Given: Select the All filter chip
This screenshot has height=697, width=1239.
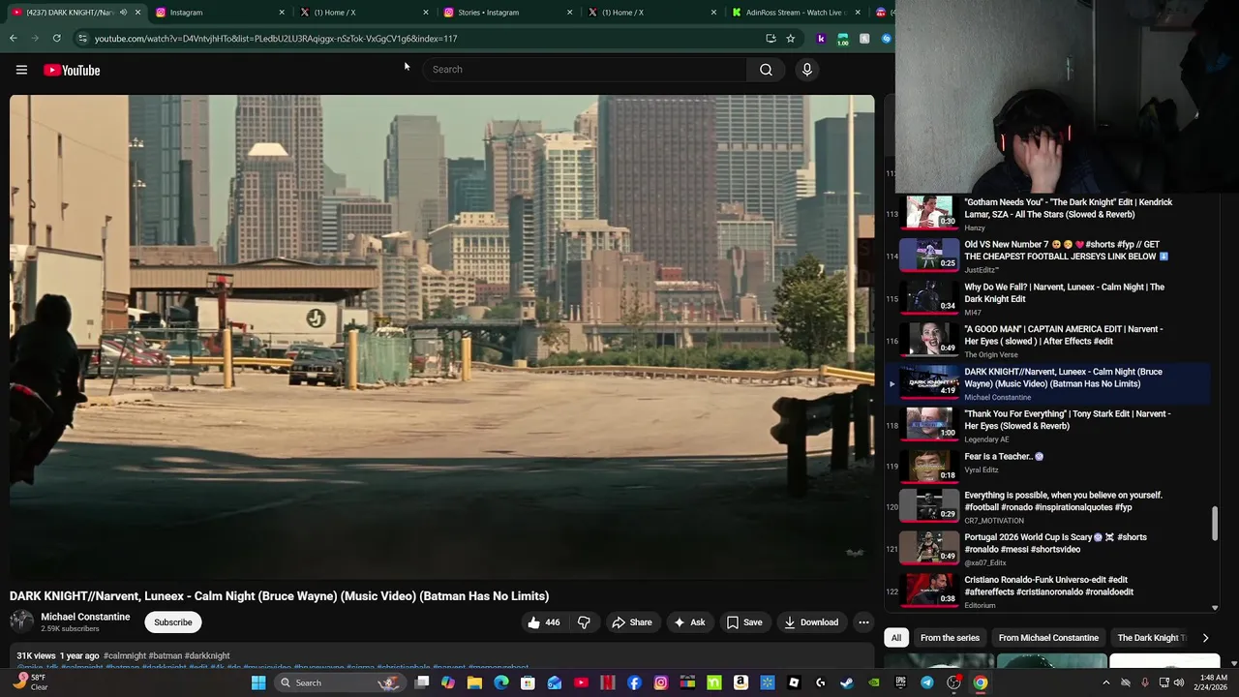Looking at the screenshot, I should click(x=896, y=638).
